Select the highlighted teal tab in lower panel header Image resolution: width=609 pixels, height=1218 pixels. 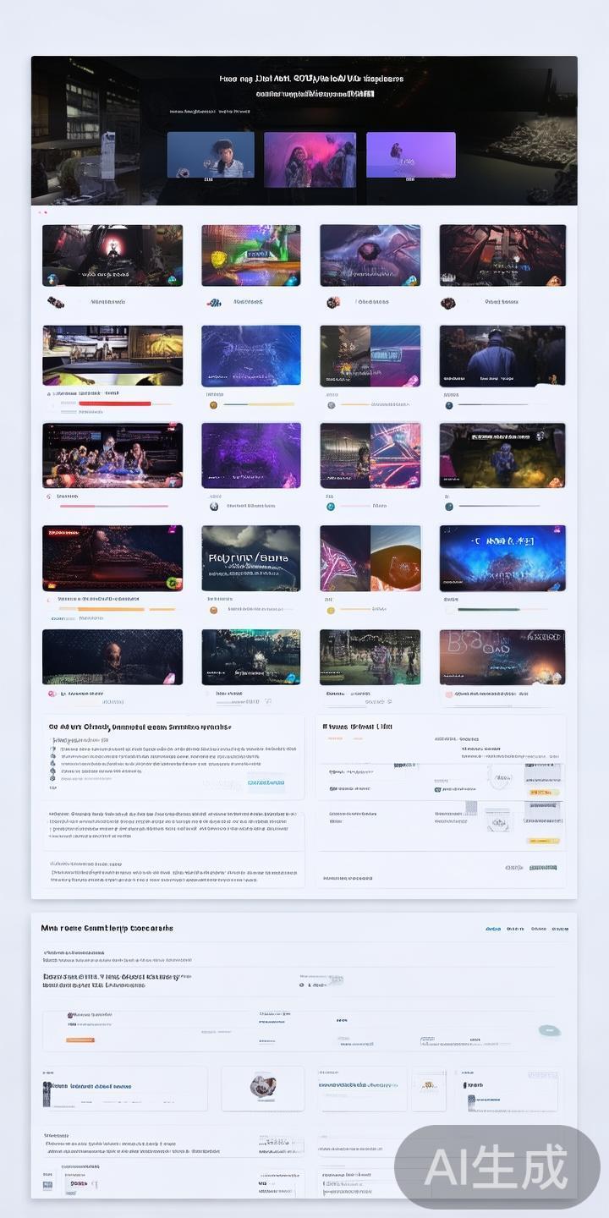[x=492, y=929]
